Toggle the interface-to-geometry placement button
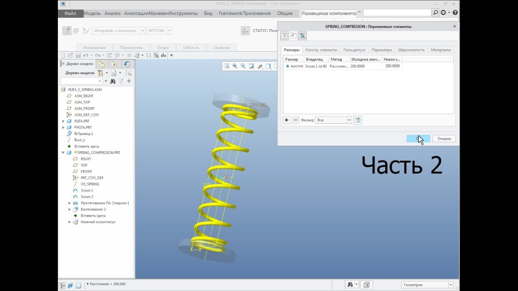The height and width of the screenshot is (291, 518). (67, 31)
